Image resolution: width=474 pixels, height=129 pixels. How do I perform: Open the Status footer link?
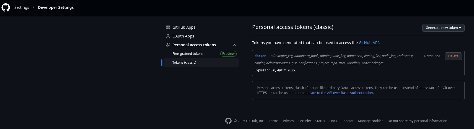(x=320, y=121)
